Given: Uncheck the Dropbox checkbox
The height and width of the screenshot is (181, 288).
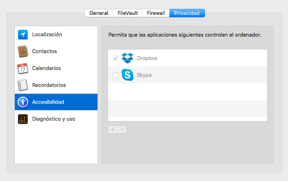Looking at the screenshot, I should [116, 59].
